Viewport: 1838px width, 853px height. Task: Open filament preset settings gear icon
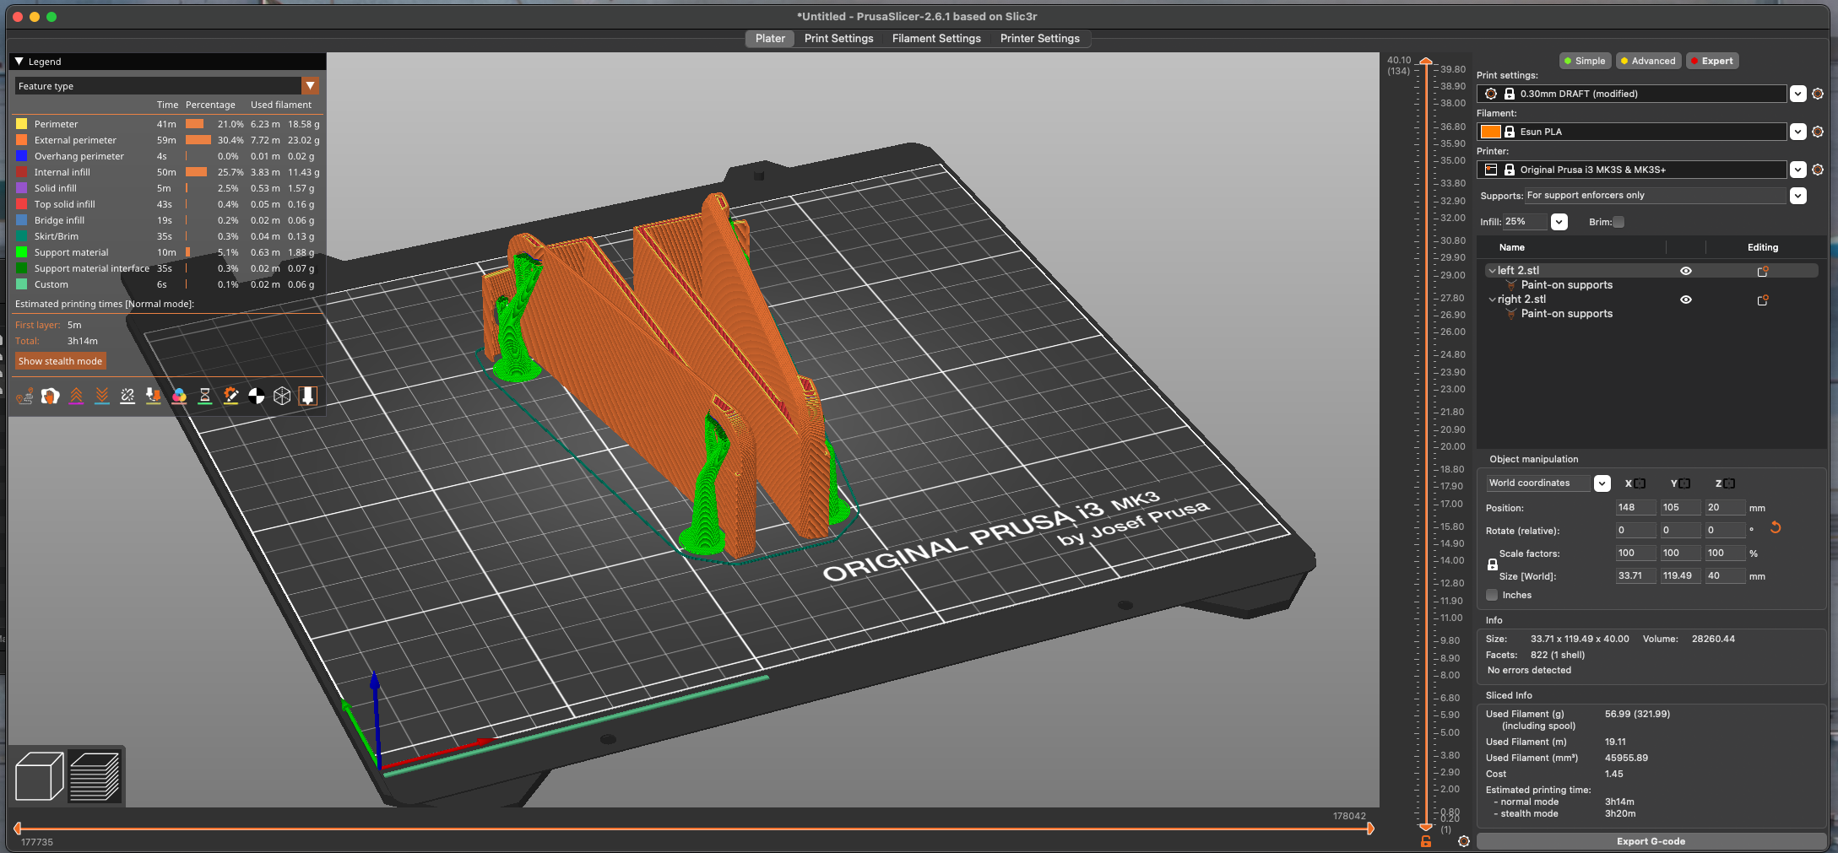click(x=1818, y=132)
